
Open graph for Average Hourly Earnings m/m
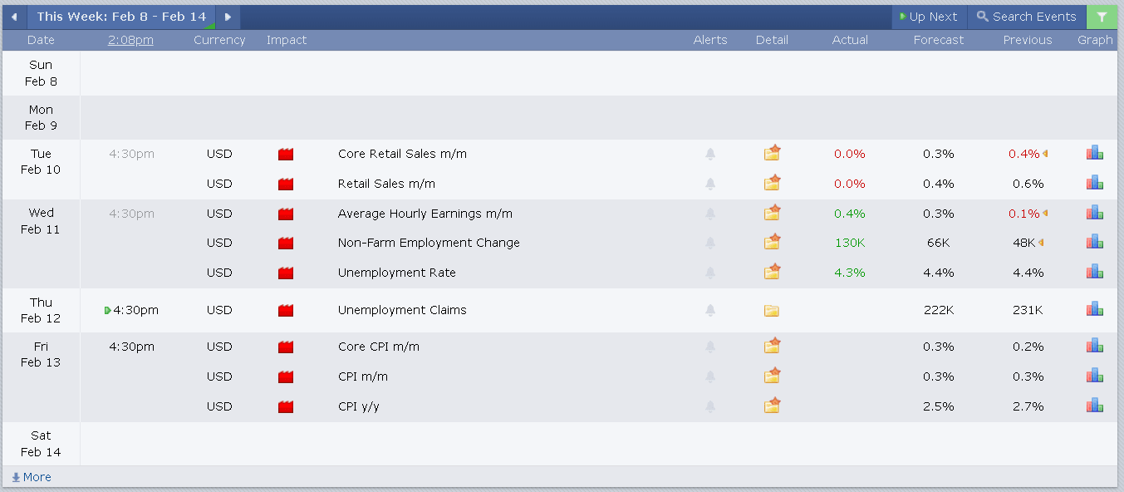pos(1094,213)
